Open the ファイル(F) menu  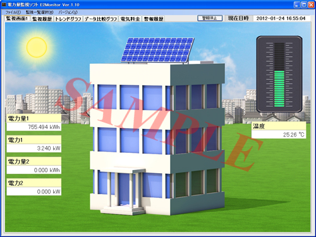tap(13, 12)
